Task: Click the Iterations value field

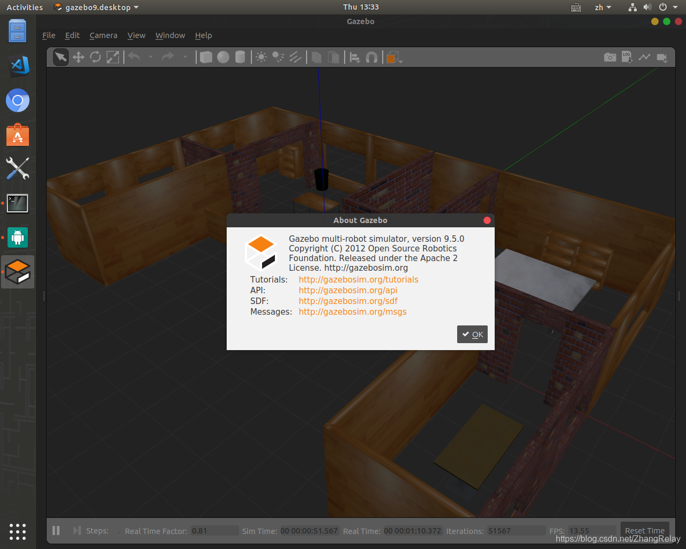Action: pyautogui.click(x=516, y=531)
